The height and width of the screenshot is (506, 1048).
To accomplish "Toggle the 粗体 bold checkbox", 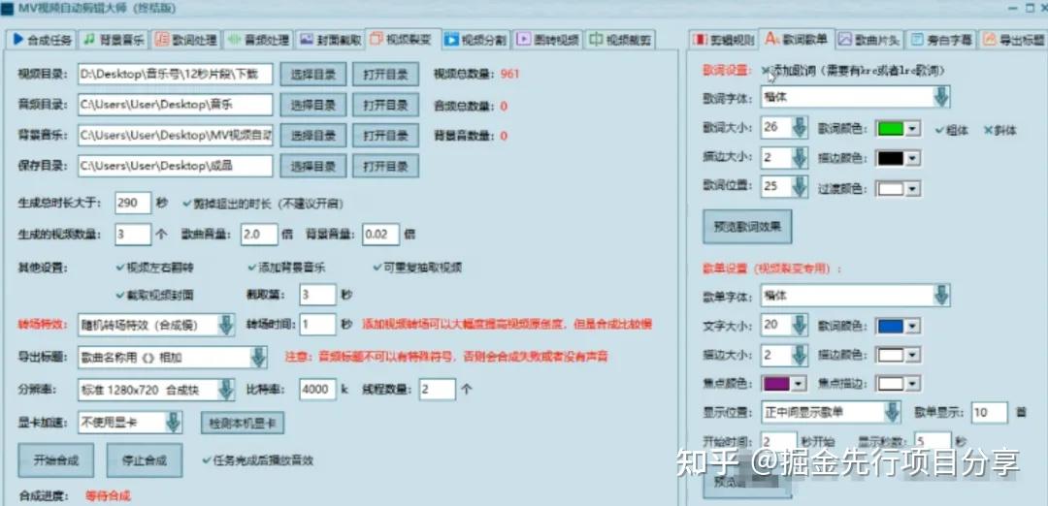I will [x=951, y=130].
